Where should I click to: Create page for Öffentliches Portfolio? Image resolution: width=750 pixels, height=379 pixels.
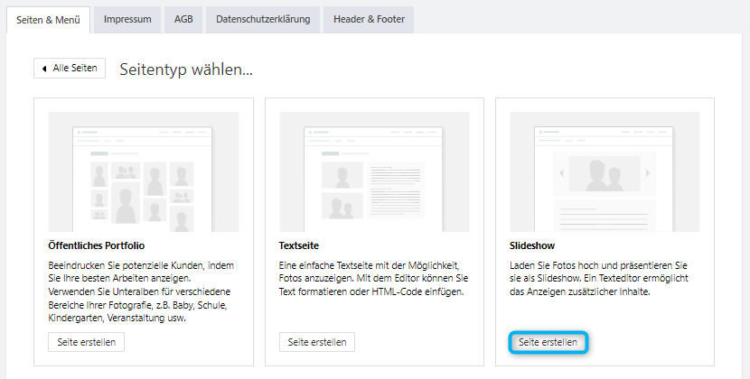coord(86,342)
